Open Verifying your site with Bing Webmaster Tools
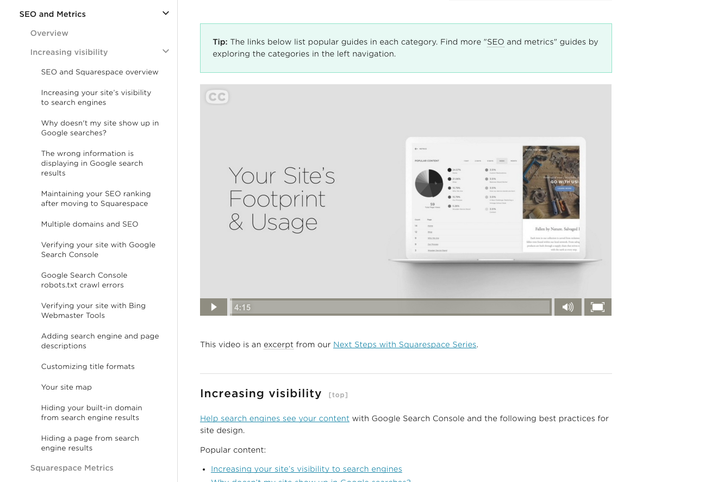The height and width of the screenshot is (482, 711). point(93,310)
